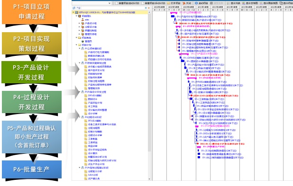Collapse the P4过程设计阶段 node
The width and height of the screenshot is (293, 186).
coord(80,117)
